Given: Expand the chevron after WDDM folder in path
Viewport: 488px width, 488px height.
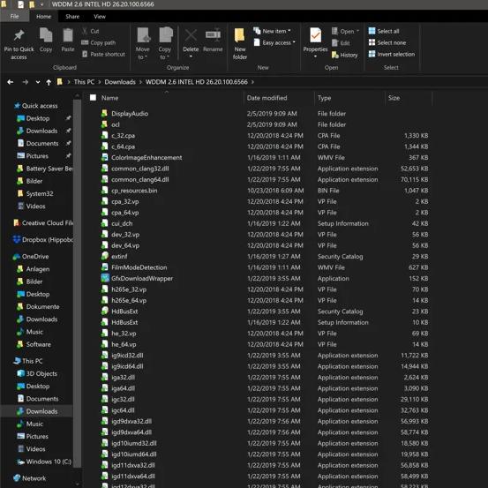Looking at the screenshot, I should pyautogui.click(x=252, y=82).
